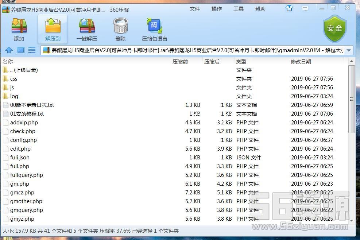Select the css folder

point(13,79)
